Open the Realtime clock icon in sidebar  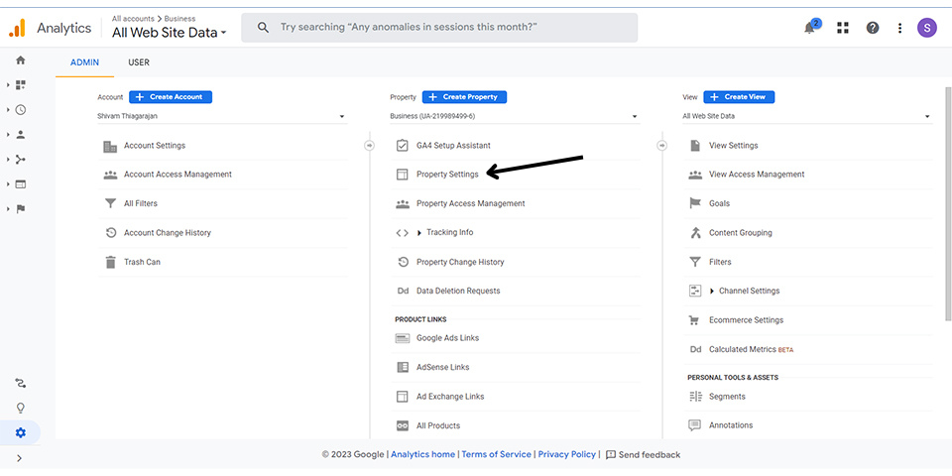click(21, 110)
